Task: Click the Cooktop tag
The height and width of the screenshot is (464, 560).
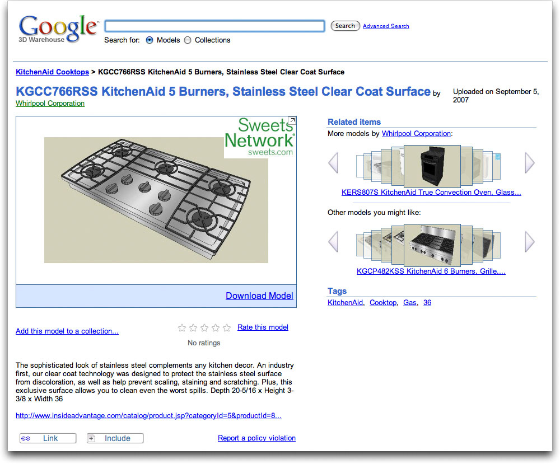Action: pos(383,302)
